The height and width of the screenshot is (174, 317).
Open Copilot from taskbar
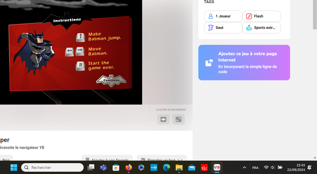(141, 167)
